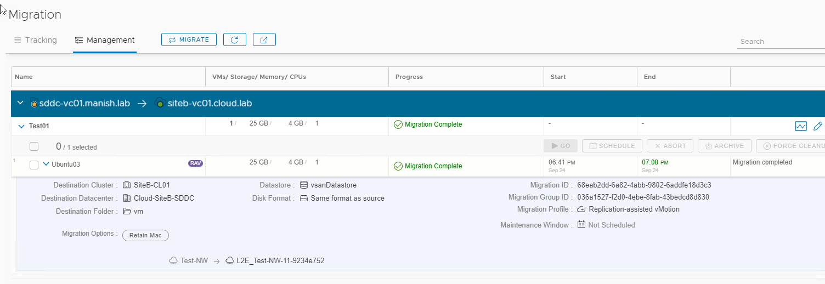825x284 pixels.
Task: Open migration view in new window icon
Action: click(x=264, y=39)
